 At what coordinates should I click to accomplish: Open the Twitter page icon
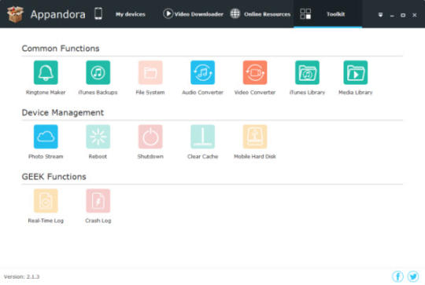pyautogui.click(x=413, y=276)
